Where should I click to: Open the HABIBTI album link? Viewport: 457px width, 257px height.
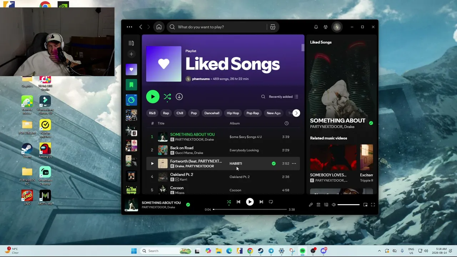(236, 163)
